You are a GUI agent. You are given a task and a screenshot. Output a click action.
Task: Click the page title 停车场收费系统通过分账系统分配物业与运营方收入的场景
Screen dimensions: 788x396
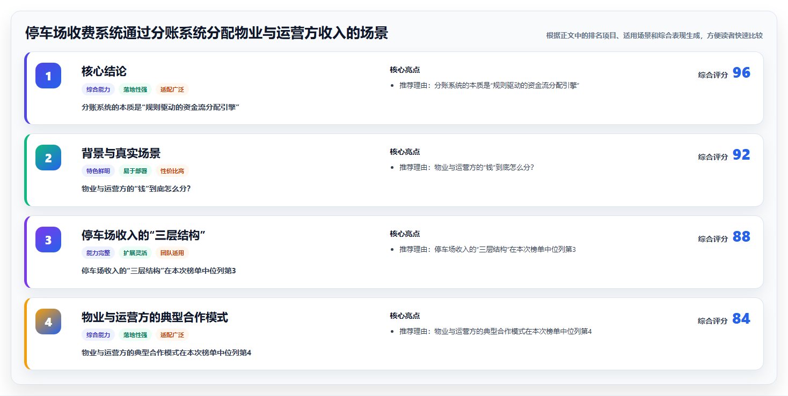[x=207, y=33]
